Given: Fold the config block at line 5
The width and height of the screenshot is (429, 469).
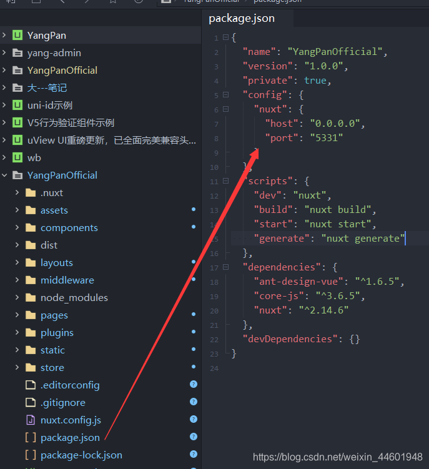Looking at the screenshot, I should (x=226, y=95).
